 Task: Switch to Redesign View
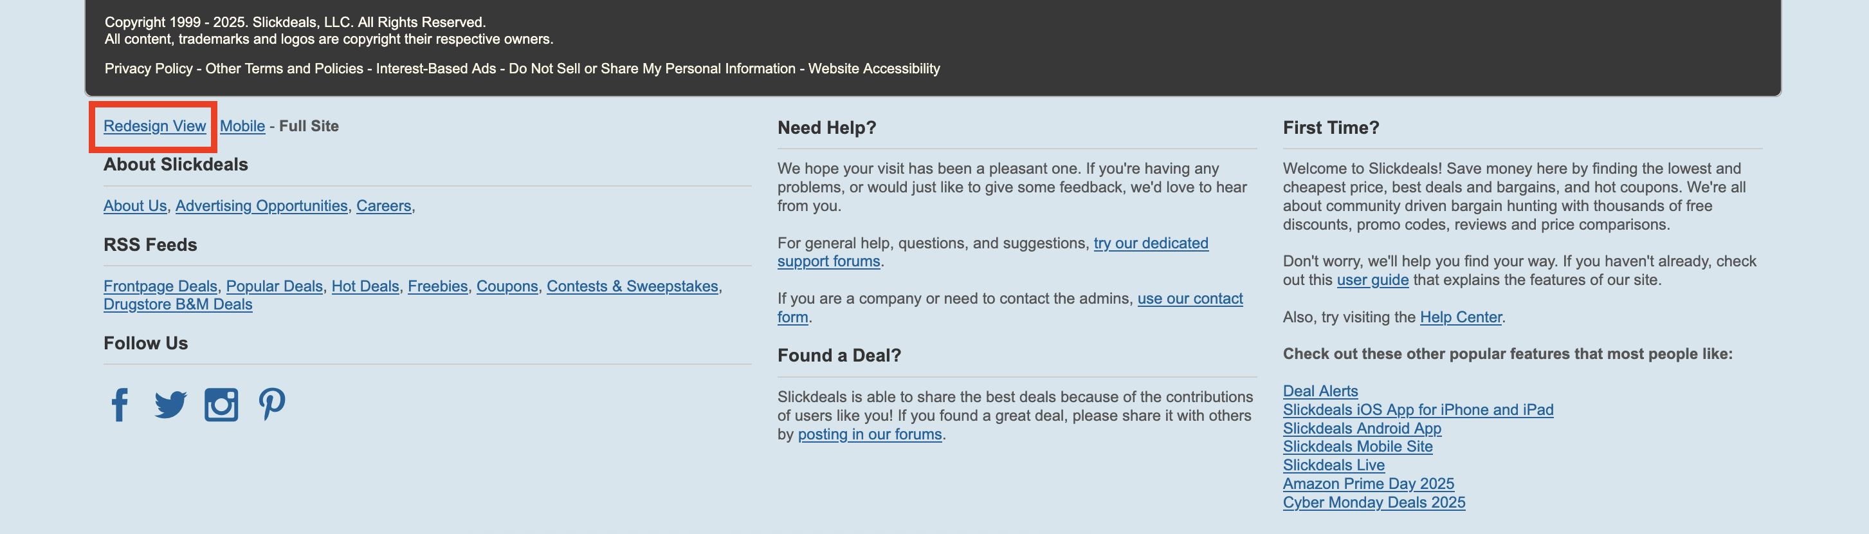click(x=154, y=126)
